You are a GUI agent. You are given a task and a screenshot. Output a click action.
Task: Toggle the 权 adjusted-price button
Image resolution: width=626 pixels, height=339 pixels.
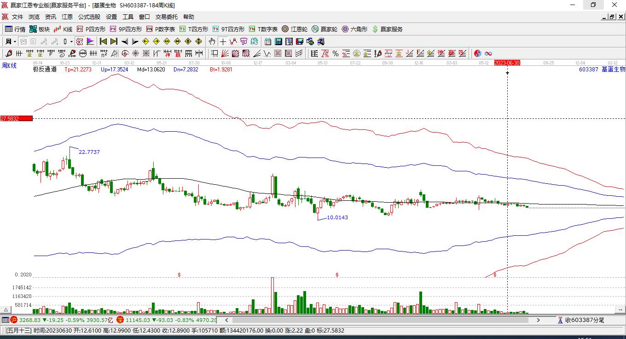pos(80,41)
